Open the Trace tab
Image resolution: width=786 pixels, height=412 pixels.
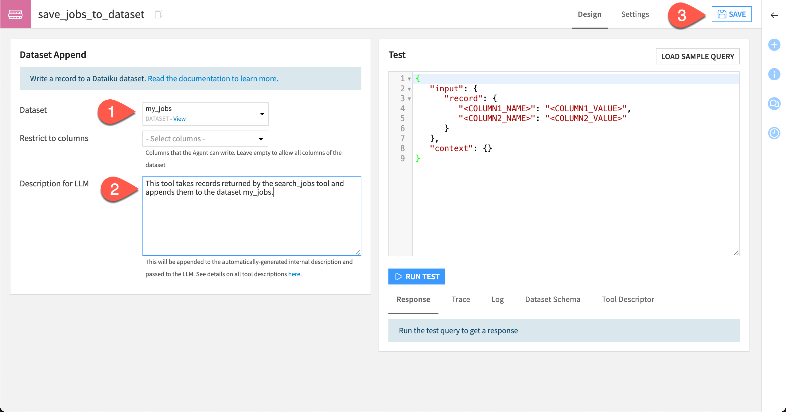[461, 299]
